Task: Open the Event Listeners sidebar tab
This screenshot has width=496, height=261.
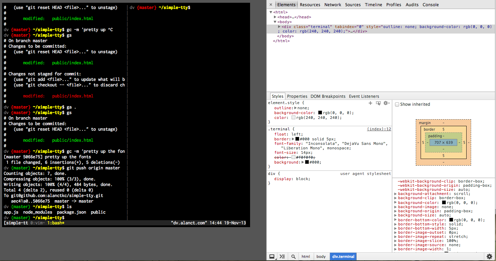Action: tap(364, 96)
